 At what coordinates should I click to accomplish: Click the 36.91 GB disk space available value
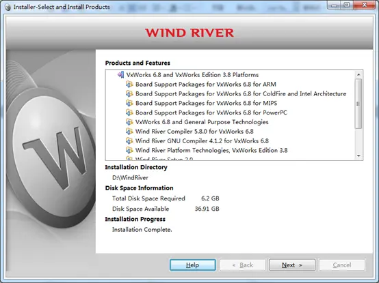tap(207, 209)
